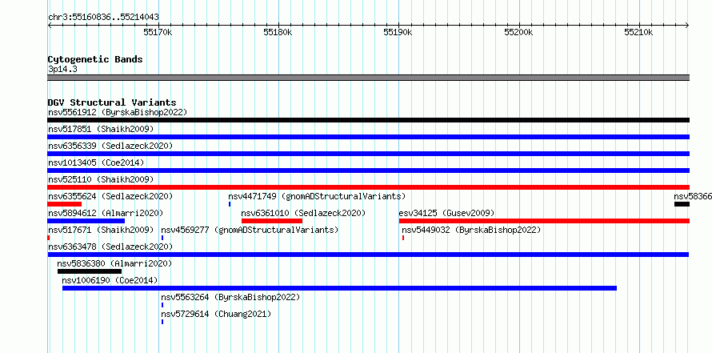Viewport: 712px width, 353px height.
Task: Click the chr3:55160836..55214043 region label
Action: tap(103, 18)
